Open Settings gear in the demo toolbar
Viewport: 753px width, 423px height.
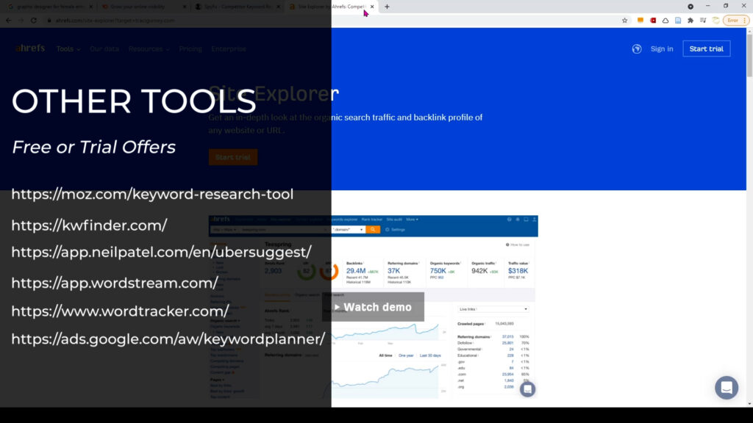point(388,228)
